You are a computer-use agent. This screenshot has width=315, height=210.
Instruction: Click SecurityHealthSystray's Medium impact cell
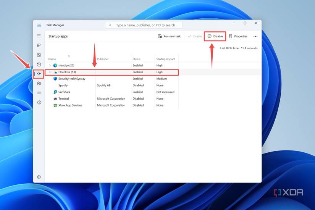click(162, 79)
